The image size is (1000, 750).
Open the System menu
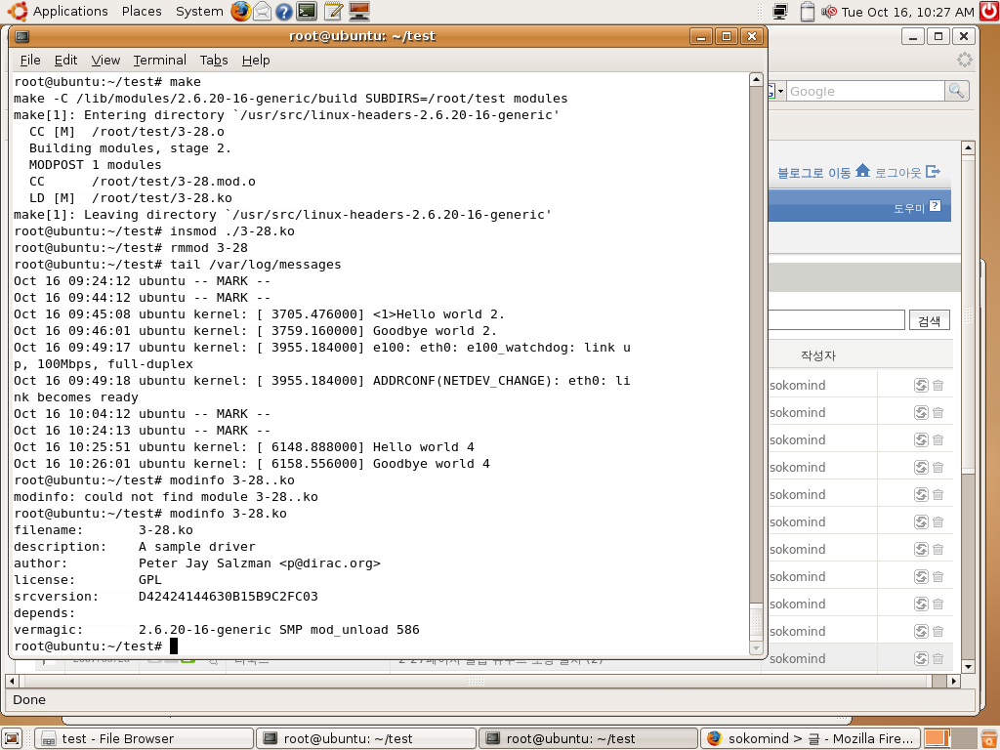pyautogui.click(x=199, y=12)
